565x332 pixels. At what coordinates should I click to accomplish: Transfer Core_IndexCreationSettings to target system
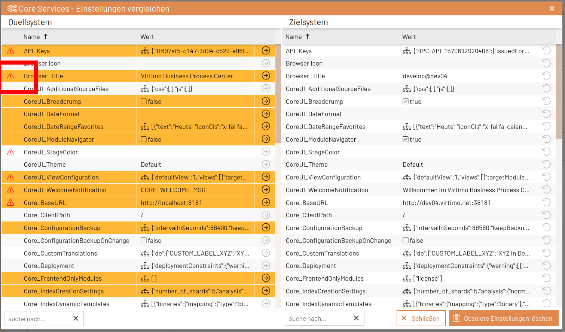point(266,291)
